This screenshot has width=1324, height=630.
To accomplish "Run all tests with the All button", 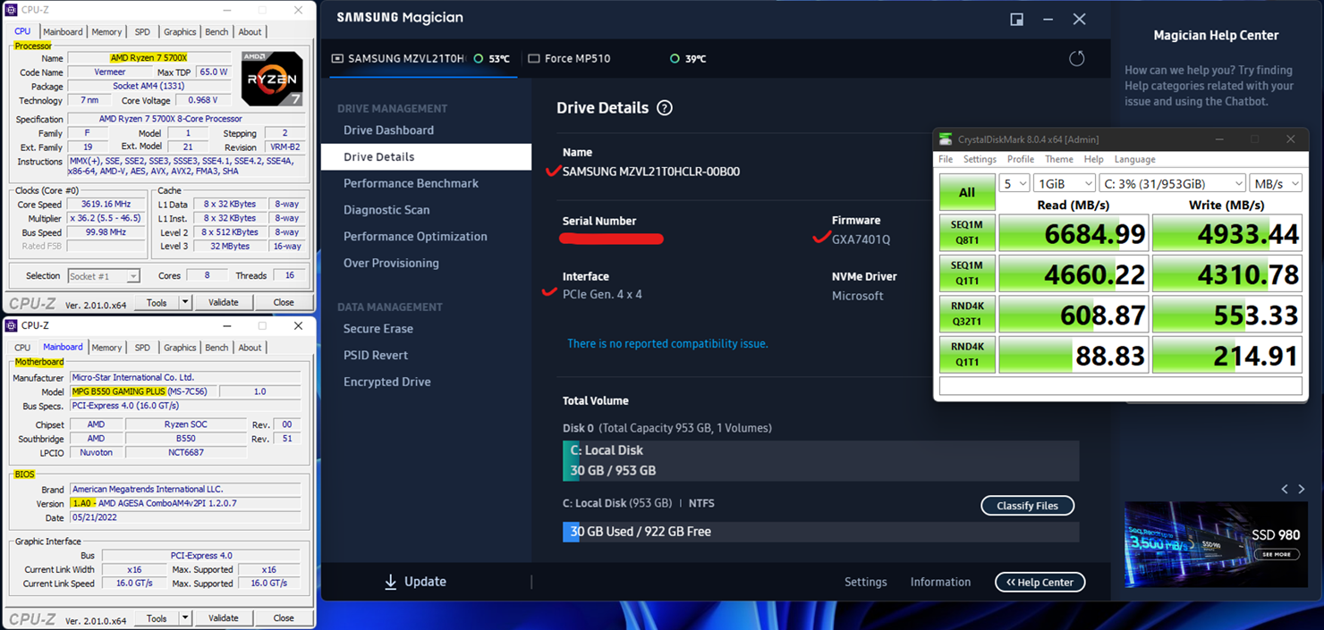I will (x=967, y=192).
